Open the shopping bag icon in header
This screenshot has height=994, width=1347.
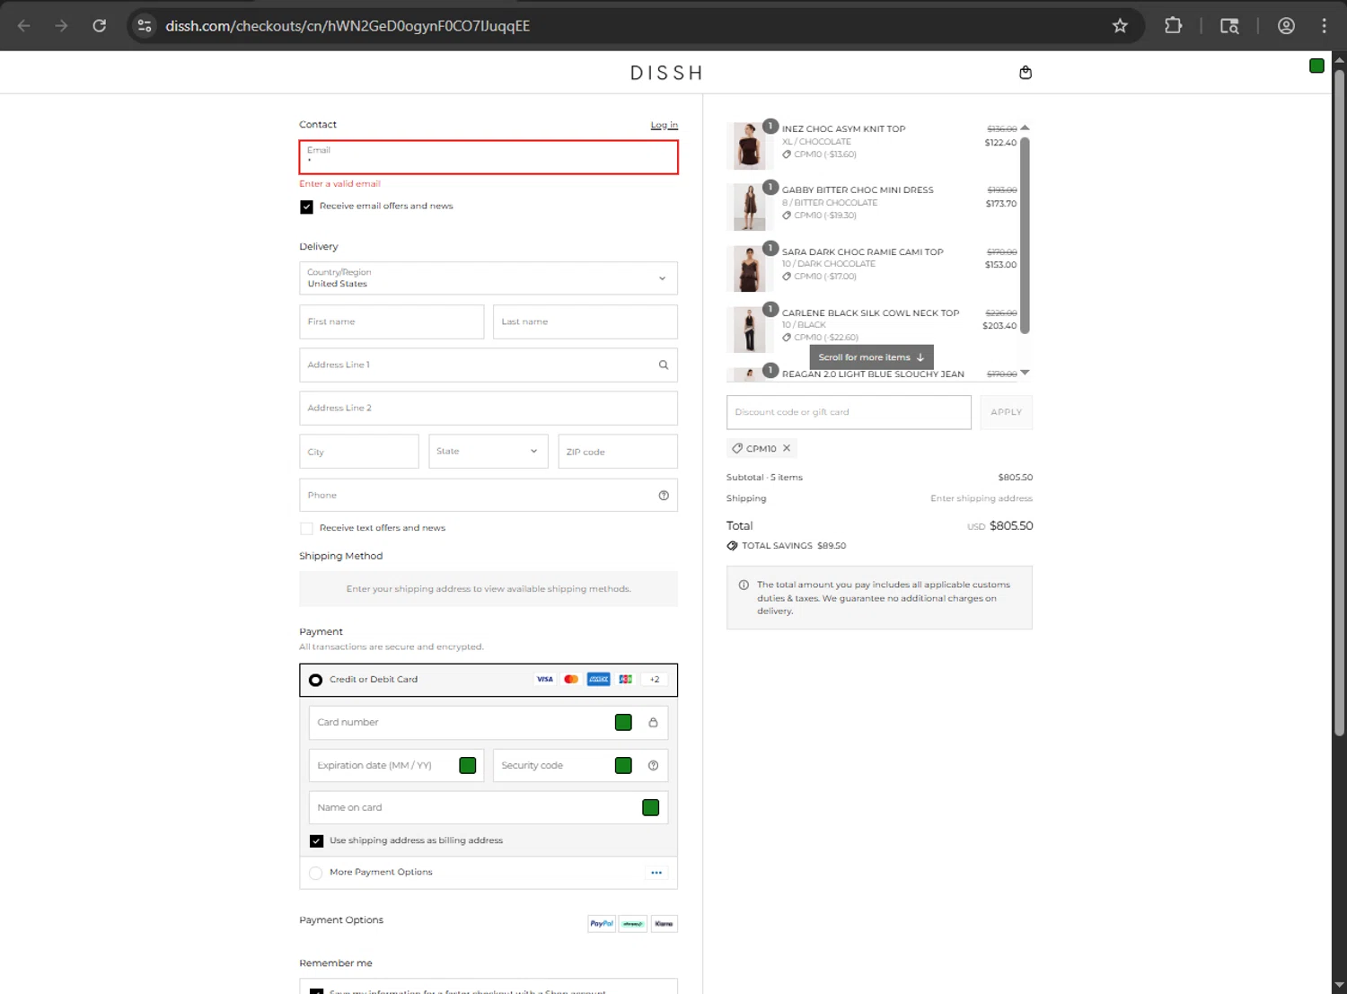pyautogui.click(x=1026, y=73)
